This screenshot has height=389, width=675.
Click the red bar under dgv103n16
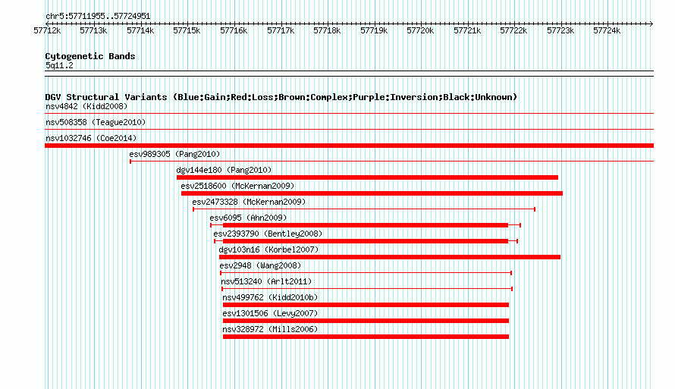(x=390, y=257)
